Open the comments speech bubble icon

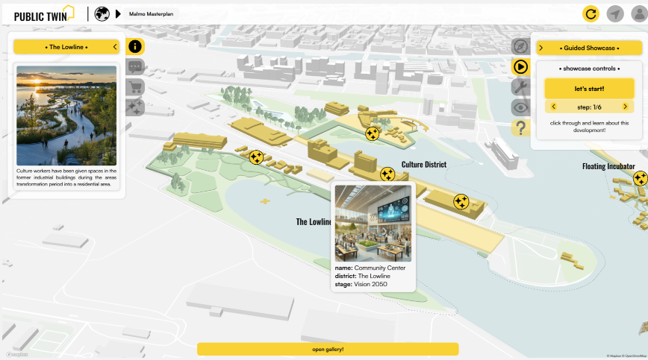(135, 67)
